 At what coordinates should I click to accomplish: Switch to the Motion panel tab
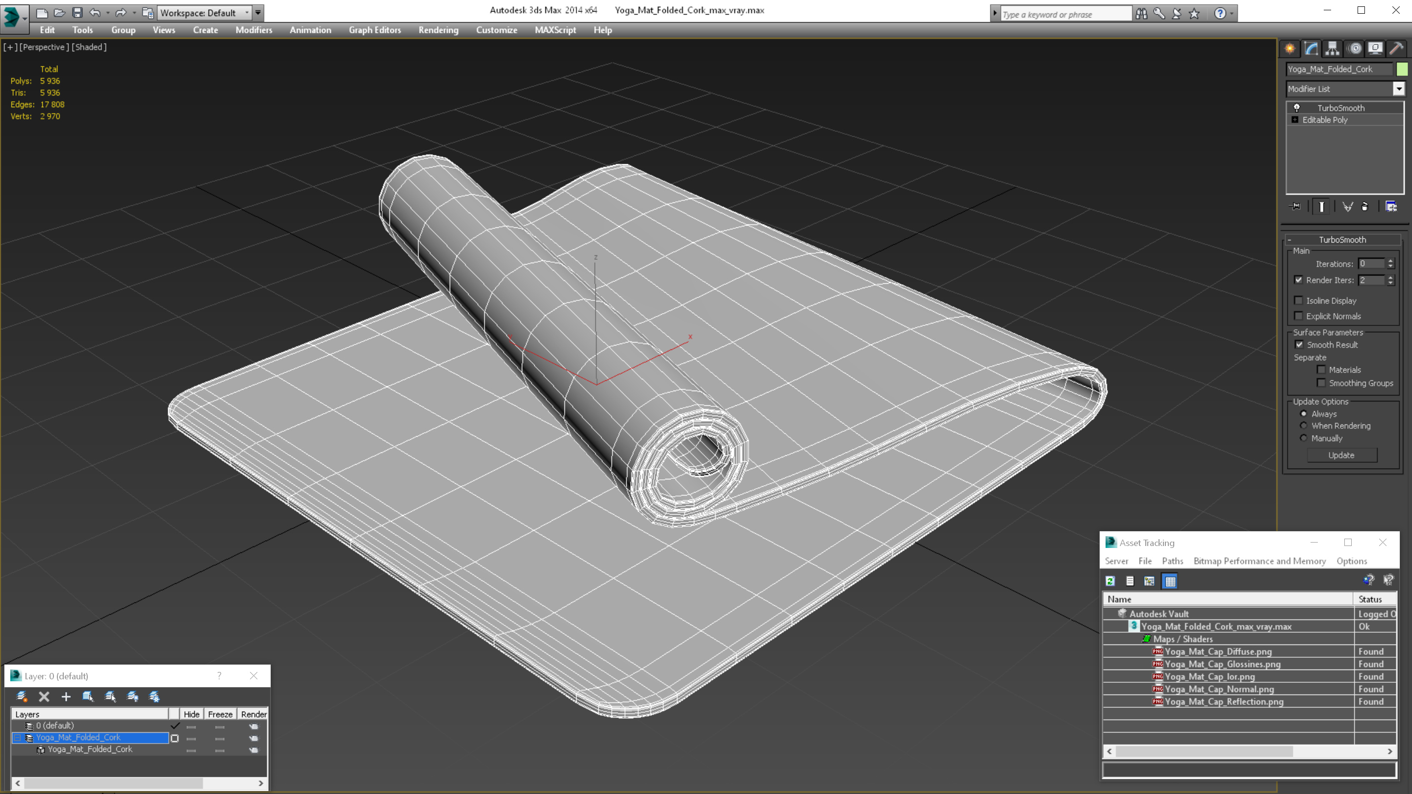click(1355, 49)
